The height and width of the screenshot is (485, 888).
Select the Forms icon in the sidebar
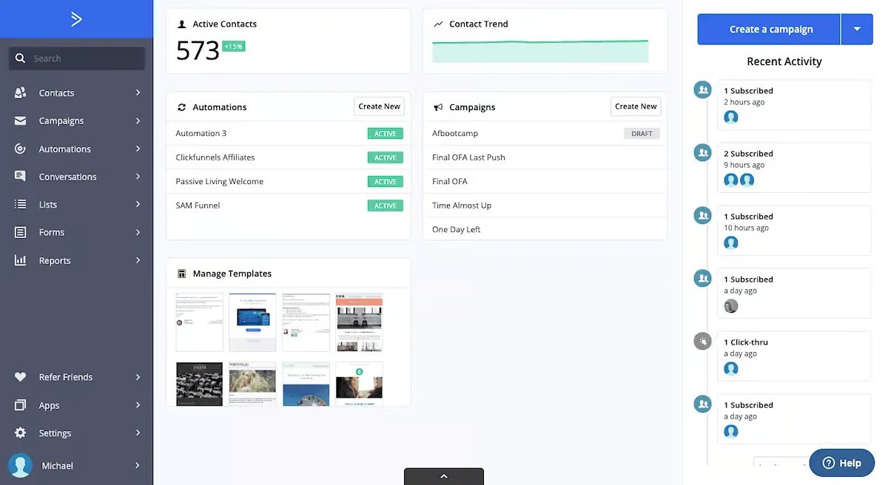19,231
